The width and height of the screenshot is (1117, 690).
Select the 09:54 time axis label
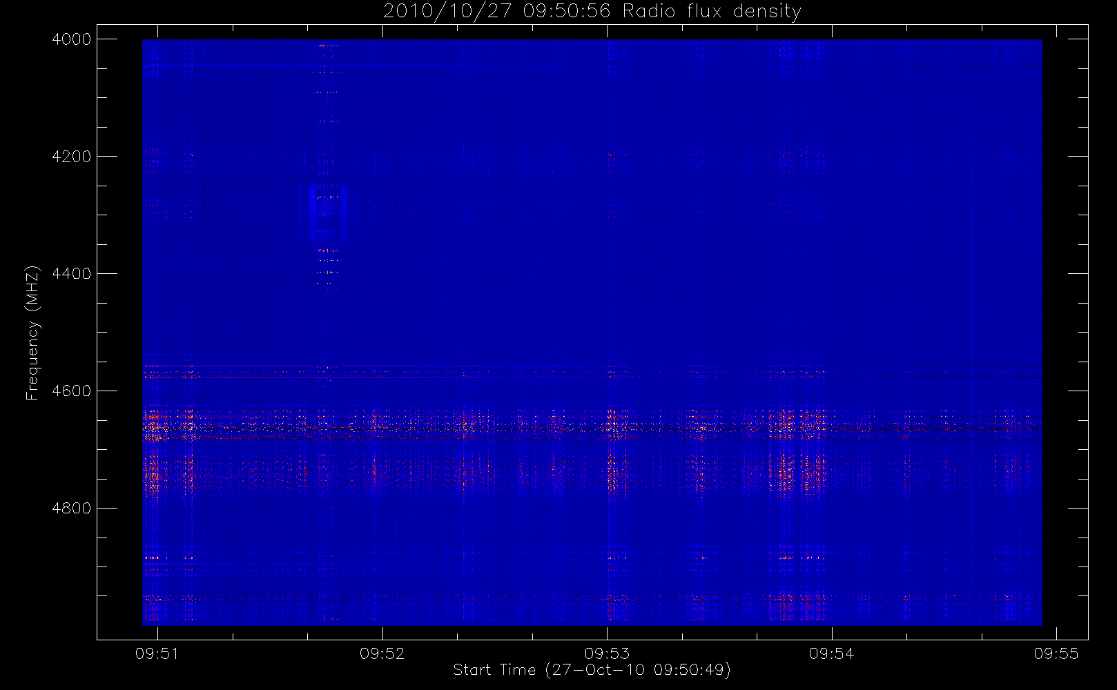(x=831, y=653)
